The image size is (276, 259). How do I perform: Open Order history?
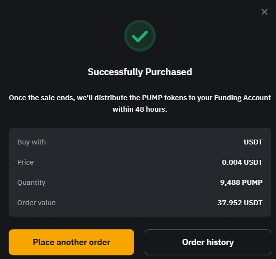(x=208, y=242)
